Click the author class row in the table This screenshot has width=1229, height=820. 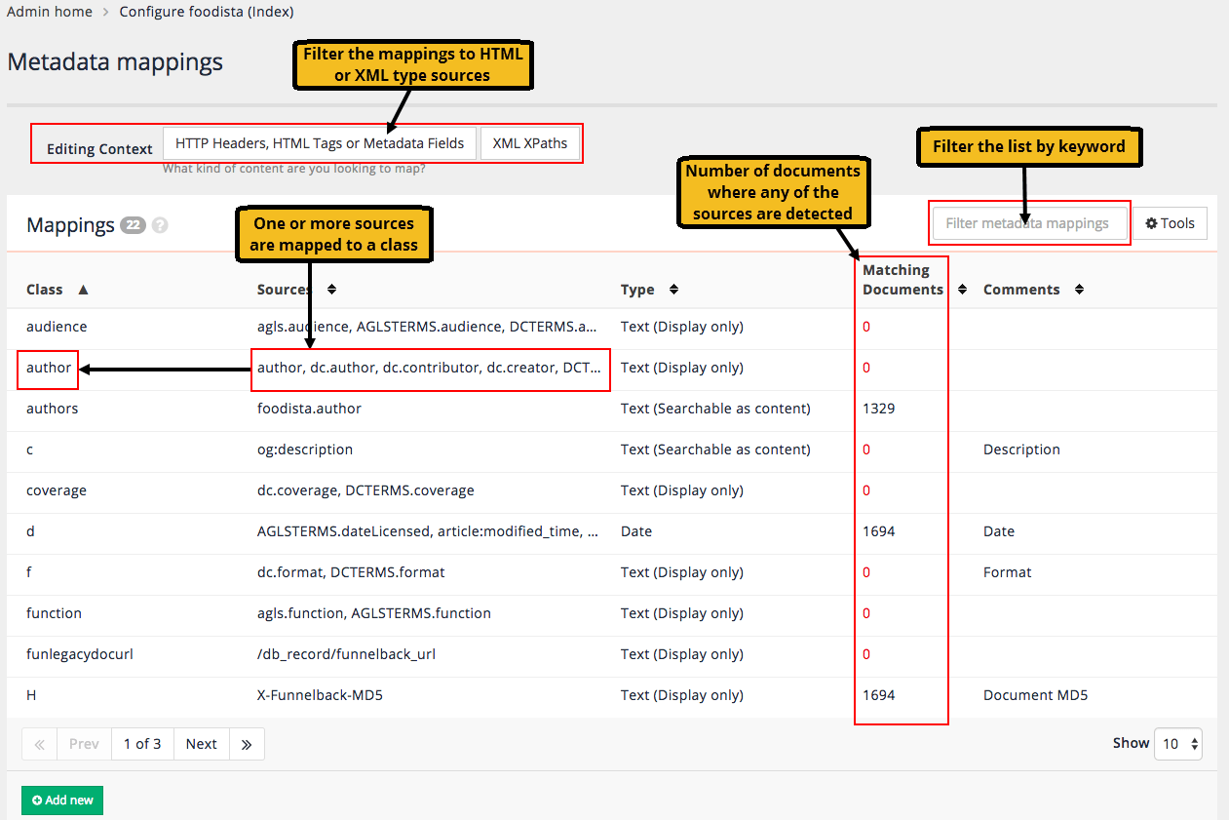coord(47,368)
